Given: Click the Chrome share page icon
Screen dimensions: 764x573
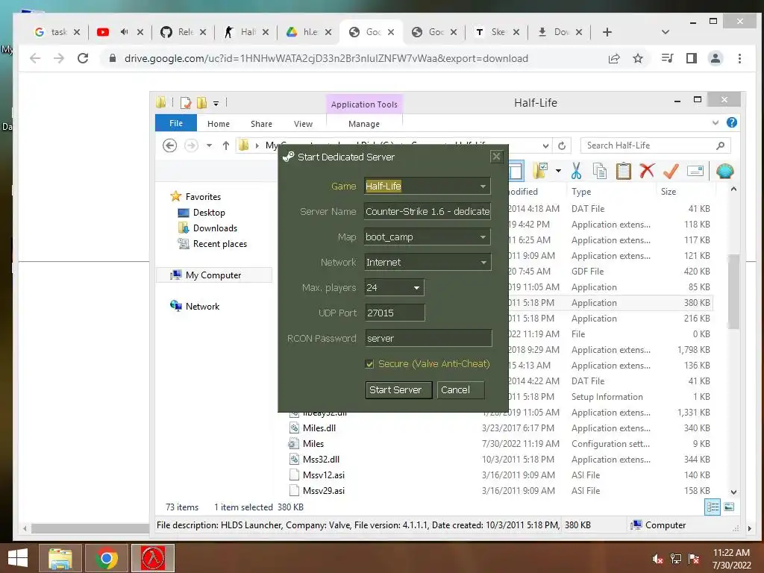Looking at the screenshot, I should pos(614,58).
